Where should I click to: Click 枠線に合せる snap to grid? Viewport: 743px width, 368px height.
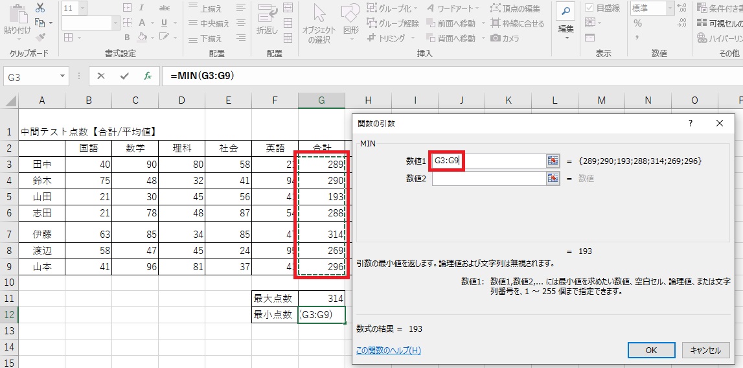[517, 23]
